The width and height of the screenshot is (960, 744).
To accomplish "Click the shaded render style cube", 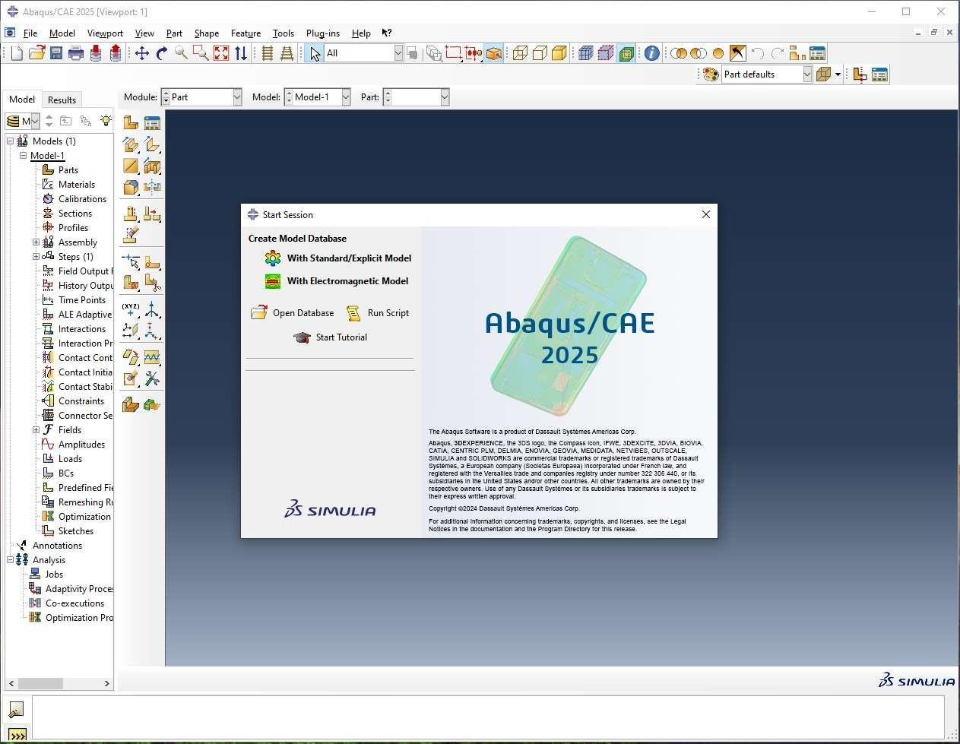I will click(559, 53).
